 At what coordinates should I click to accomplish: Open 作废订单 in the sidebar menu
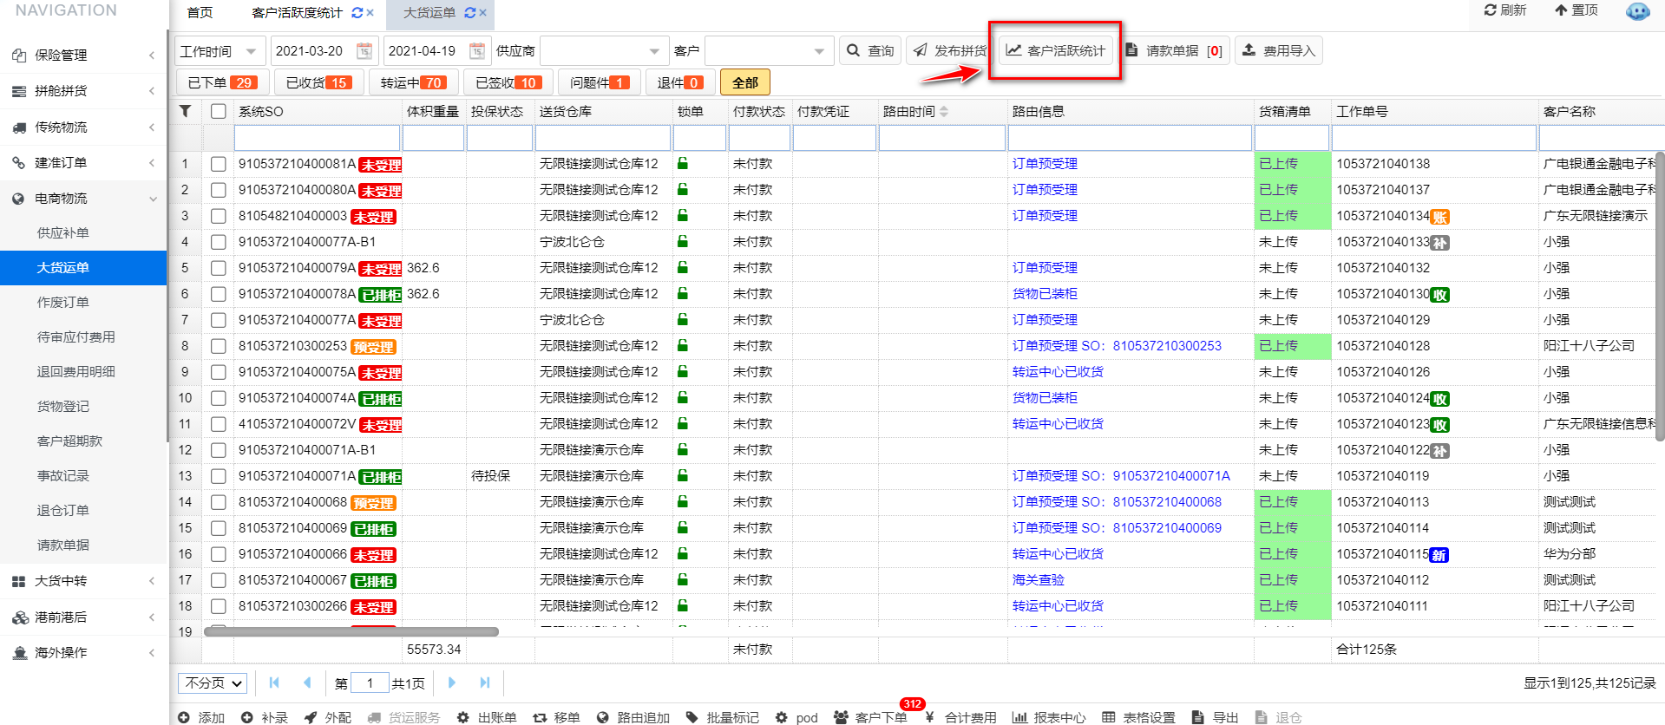point(63,303)
